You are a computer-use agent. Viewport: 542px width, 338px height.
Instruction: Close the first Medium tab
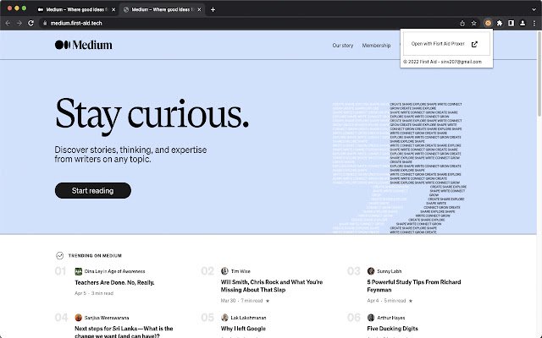click(113, 9)
